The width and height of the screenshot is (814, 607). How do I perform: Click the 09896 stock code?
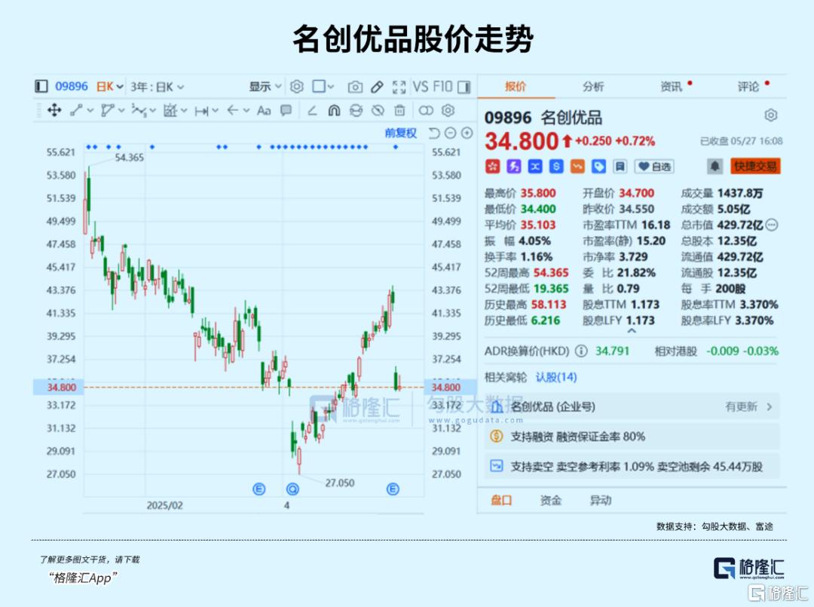pyautogui.click(x=72, y=87)
